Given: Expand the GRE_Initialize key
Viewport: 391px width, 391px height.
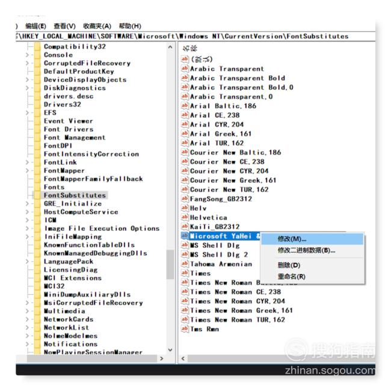Looking at the screenshot, I should click(x=28, y=203).
